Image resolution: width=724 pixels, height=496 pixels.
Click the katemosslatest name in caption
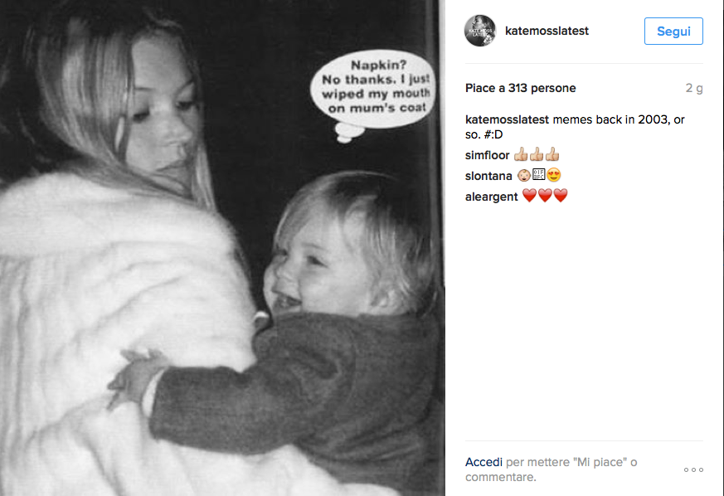pos(507,119)
